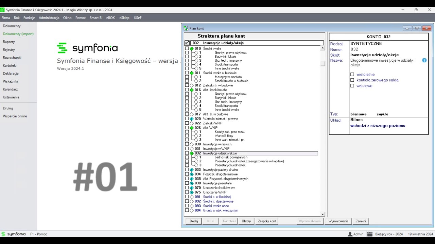Select tree row 035 Akt. Pożyczek długoterminowych

(x=226, y=179)
